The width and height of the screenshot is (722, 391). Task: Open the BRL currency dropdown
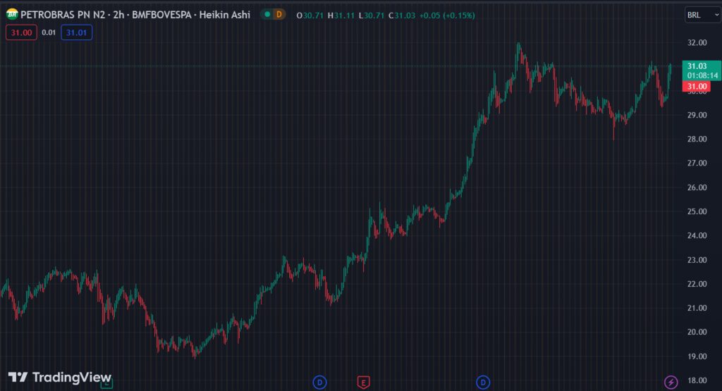pyautogui.click(x=703, y=15)
